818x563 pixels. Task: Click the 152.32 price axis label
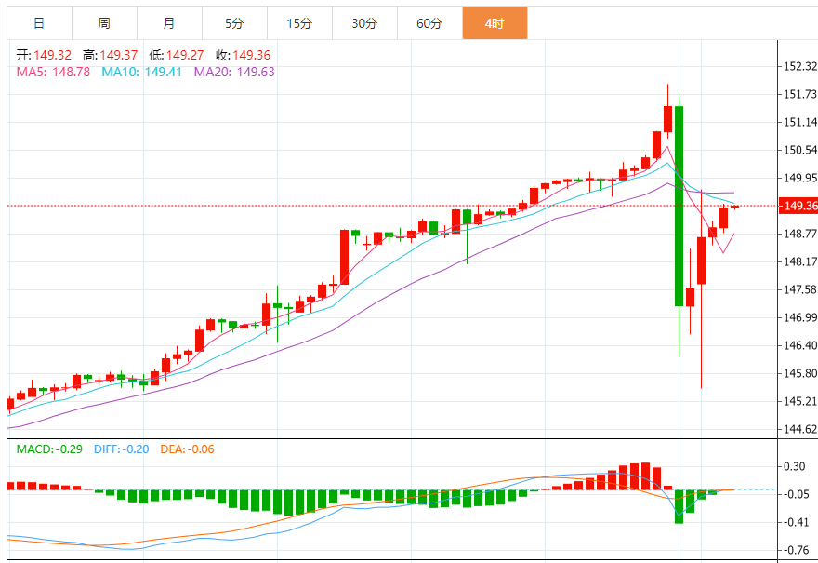800,66
